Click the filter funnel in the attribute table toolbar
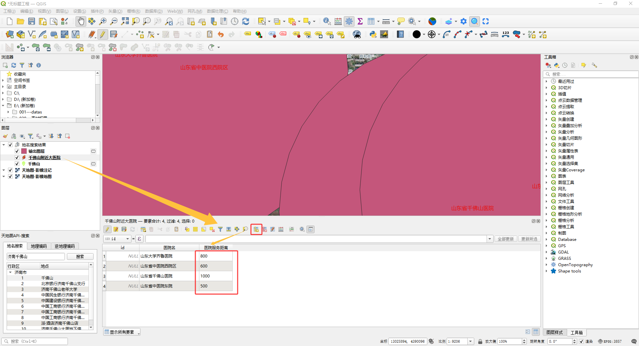This screenshot has width=639, height=346. [x=220, y=229]
